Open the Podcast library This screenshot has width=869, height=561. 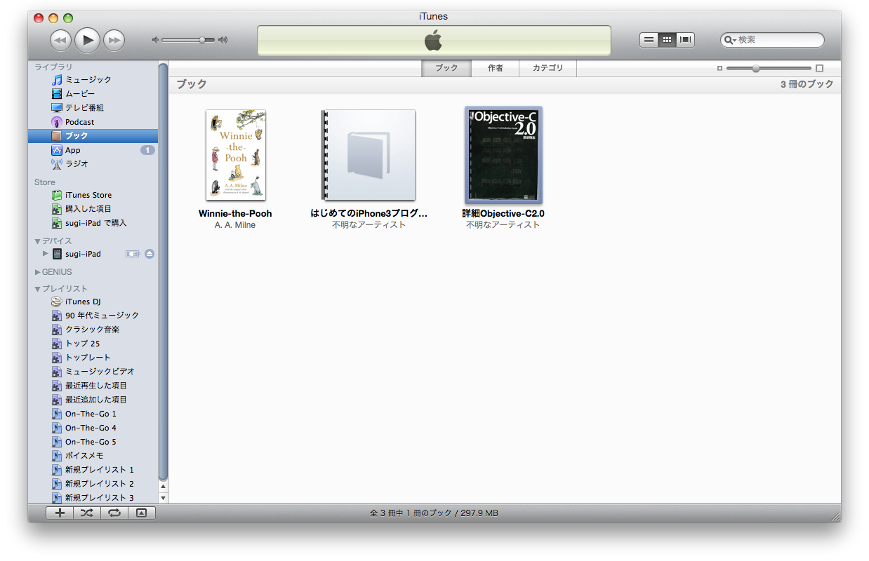tap(79, 122)
